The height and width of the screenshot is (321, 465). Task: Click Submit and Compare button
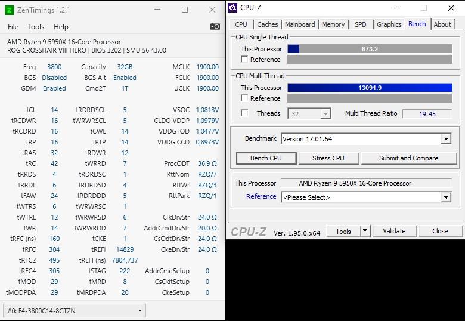click(x=408, y=158)
